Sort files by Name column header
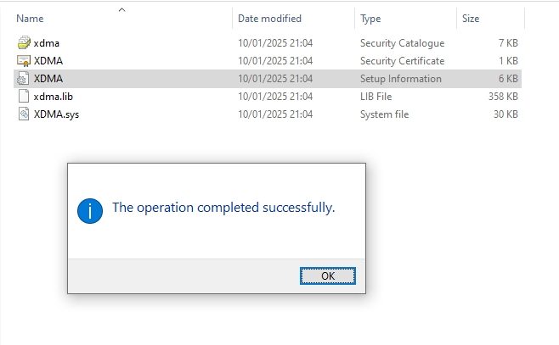This screenshot has width=559, height=345. point(30,19)
